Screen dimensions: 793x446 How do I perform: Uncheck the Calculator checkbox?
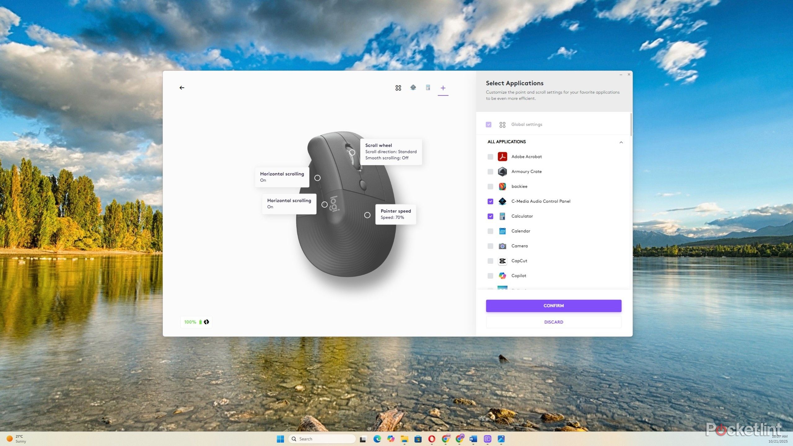pyautogui.click(x=490, y=216)
